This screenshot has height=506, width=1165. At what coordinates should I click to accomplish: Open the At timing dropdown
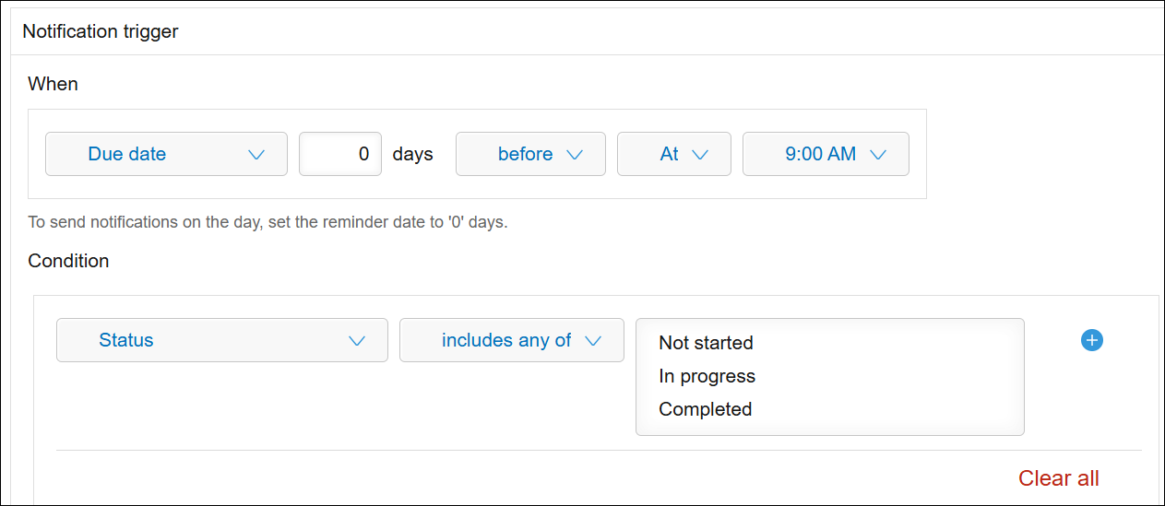pos(673,155)
